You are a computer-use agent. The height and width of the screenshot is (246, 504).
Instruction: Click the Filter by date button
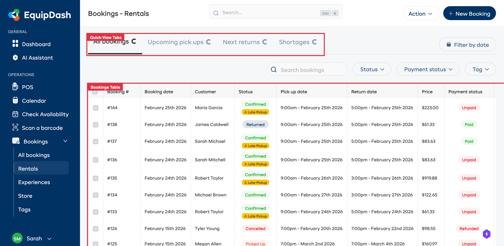point(467,44)
